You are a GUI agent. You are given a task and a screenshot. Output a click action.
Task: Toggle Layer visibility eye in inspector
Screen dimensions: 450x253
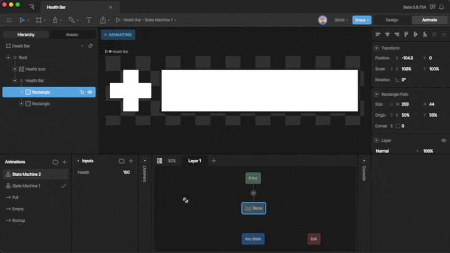(x=443, y=141)
